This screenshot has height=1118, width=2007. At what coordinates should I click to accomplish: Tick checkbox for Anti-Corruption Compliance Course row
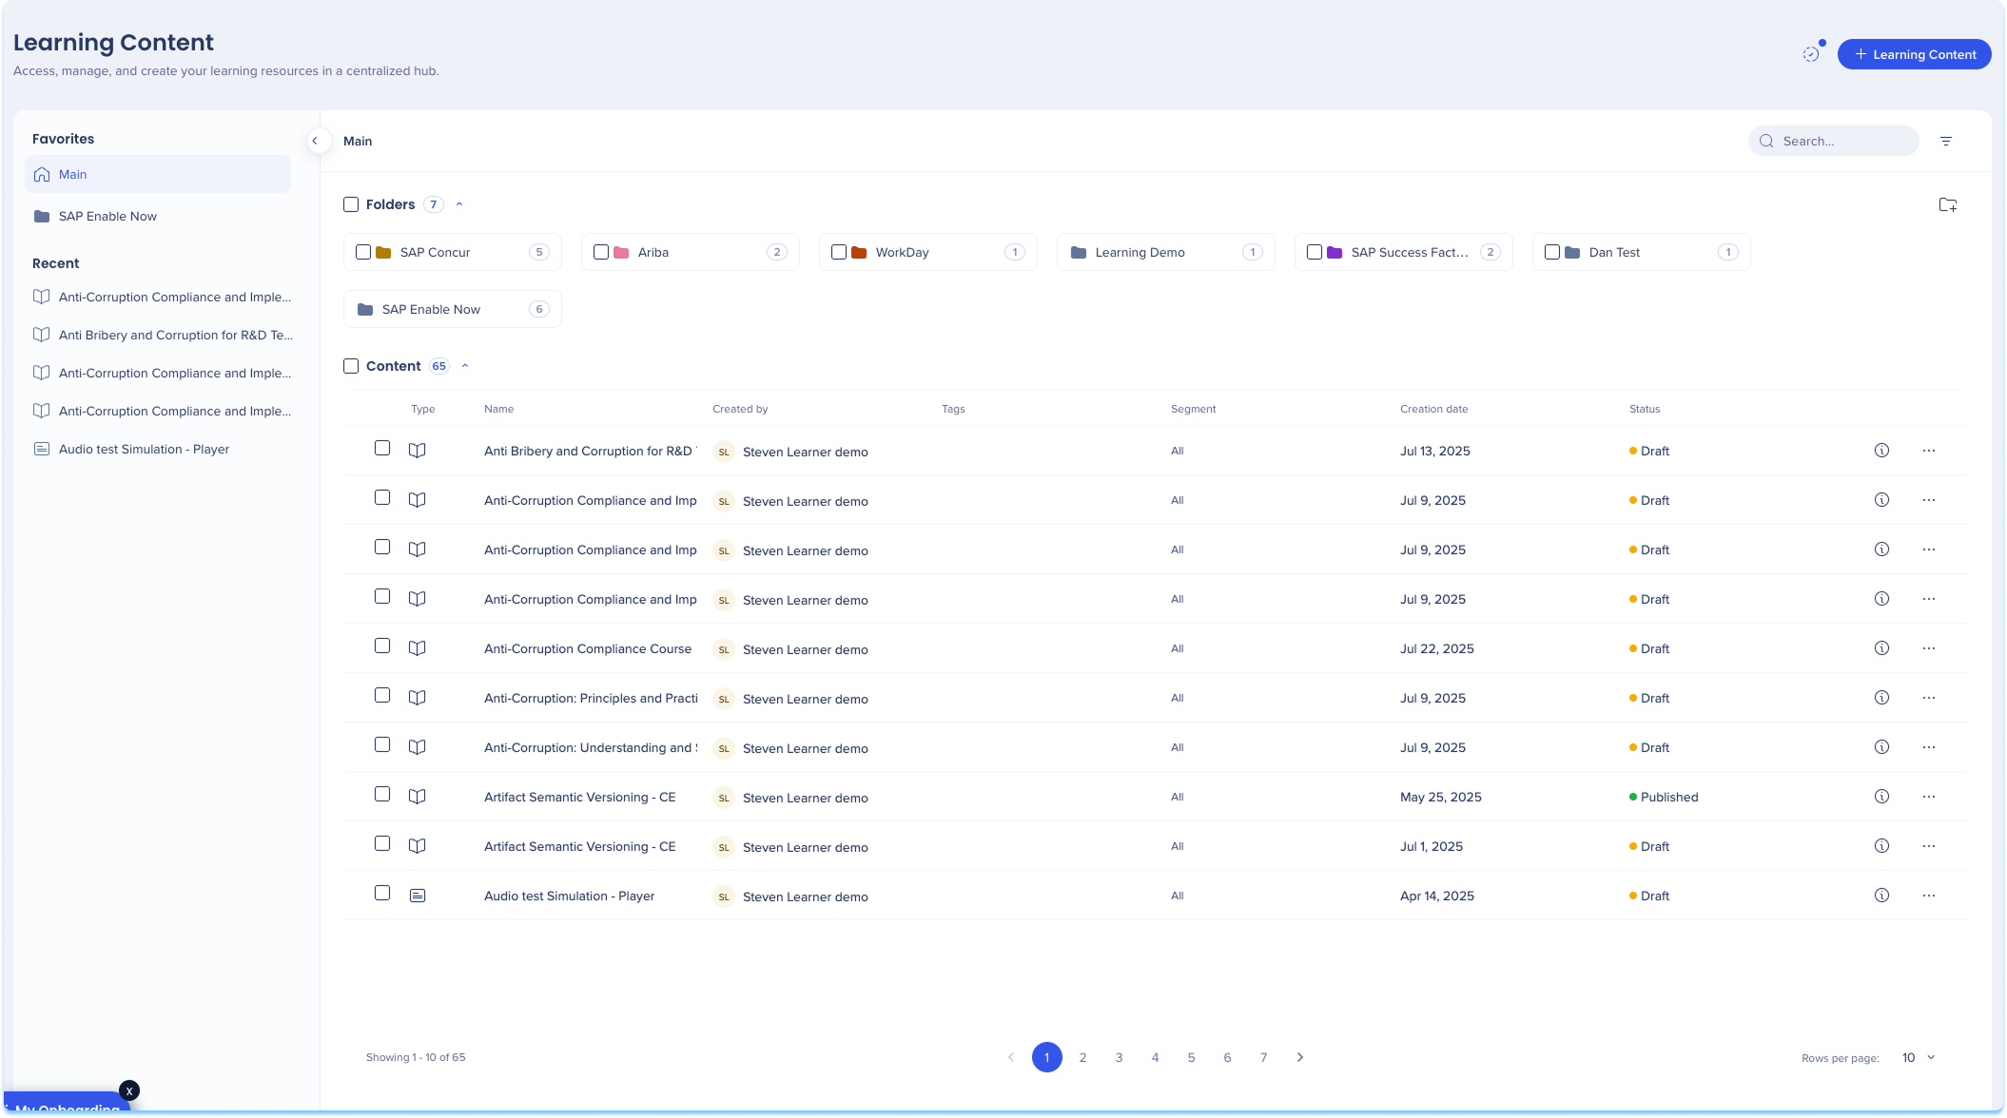pos(382,646)
